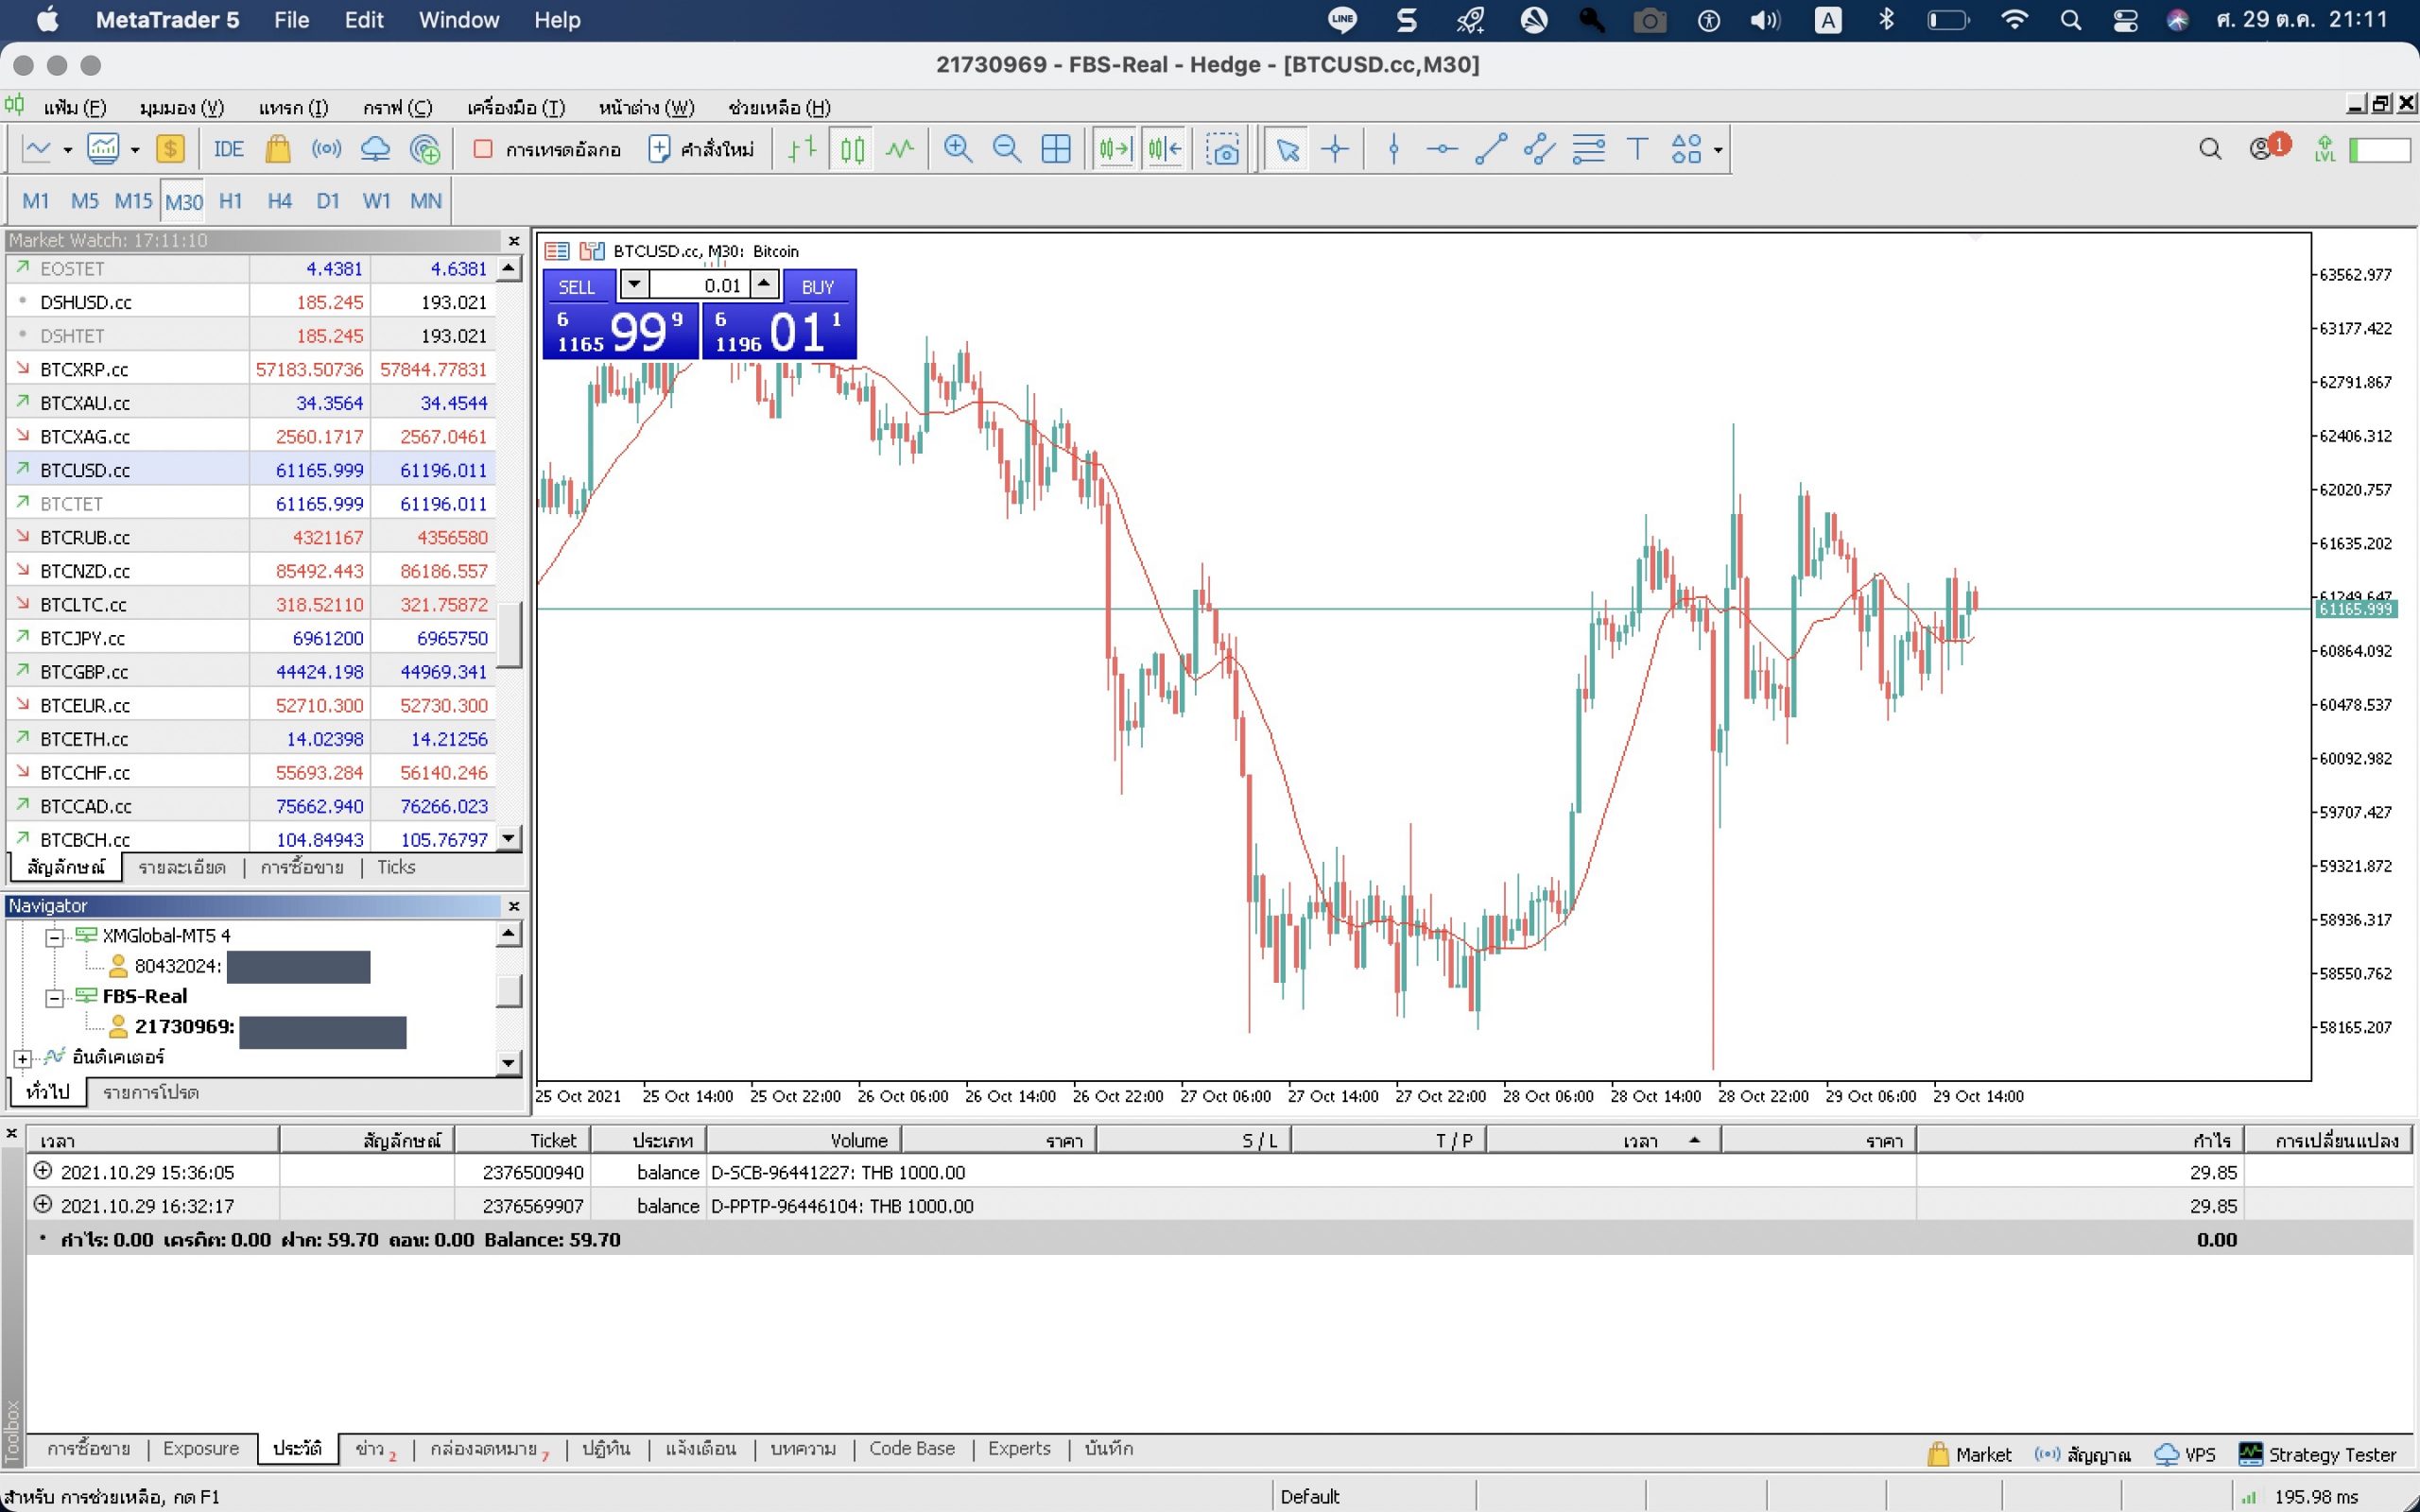
Task: Open the shapes objects tool
Action: [1687, 150]
